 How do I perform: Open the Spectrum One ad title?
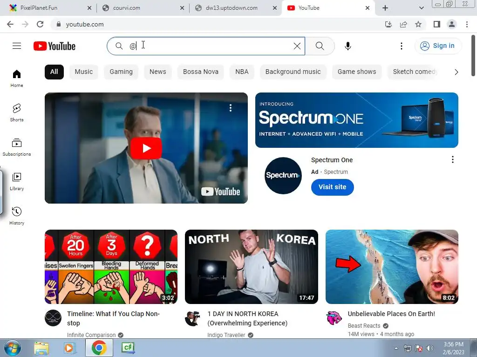(332, 160)
